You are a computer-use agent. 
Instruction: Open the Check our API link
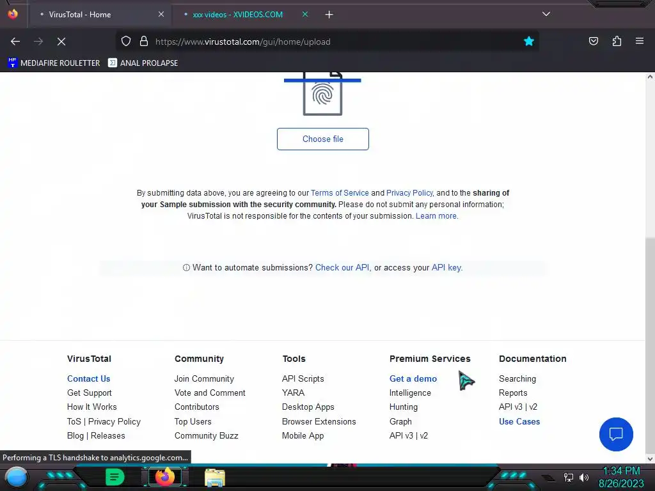point(342,268)
